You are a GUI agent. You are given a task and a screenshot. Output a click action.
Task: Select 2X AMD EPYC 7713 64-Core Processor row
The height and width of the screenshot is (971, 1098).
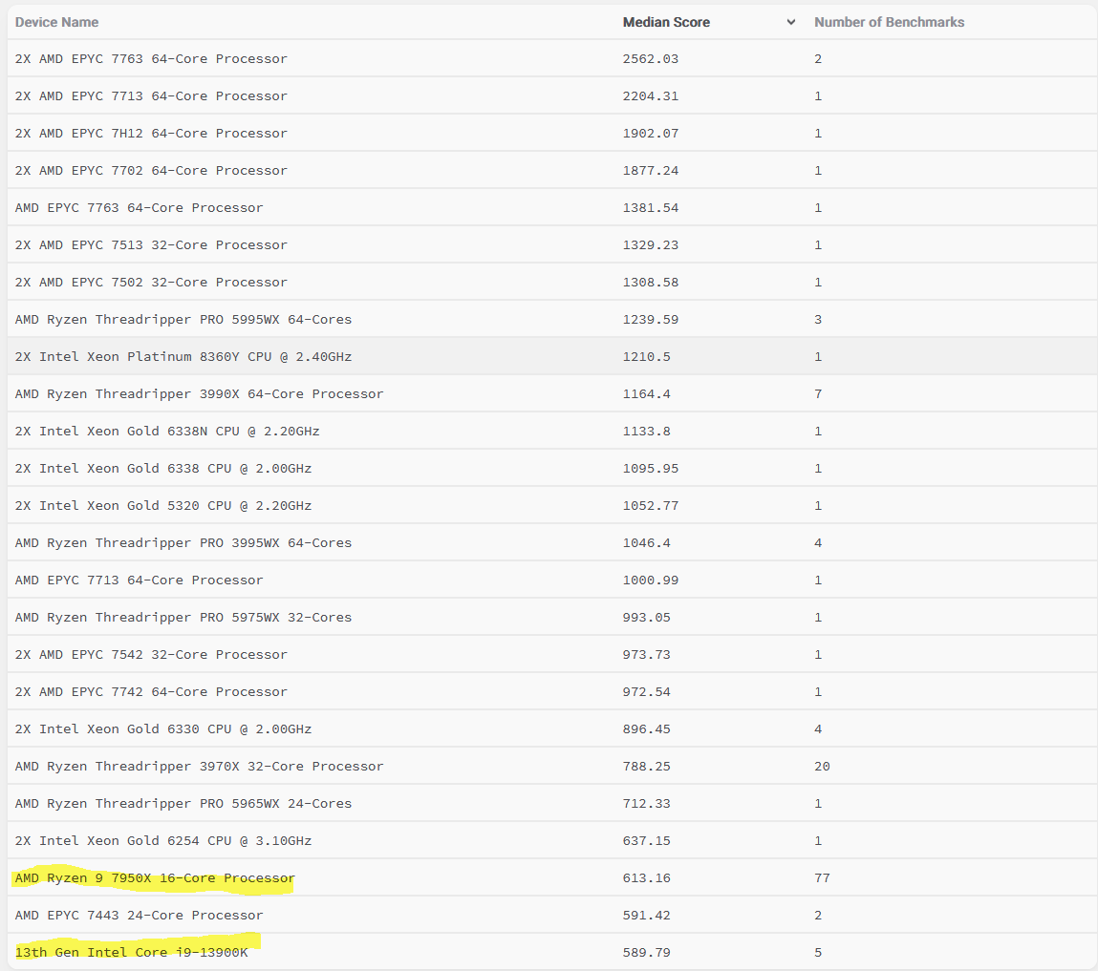(551, 95)
